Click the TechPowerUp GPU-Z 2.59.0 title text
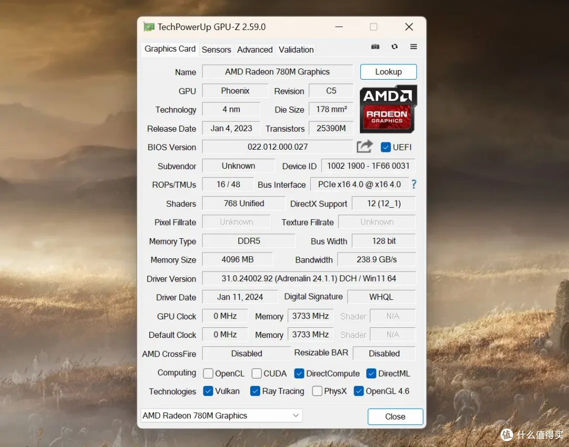Screen dimensions: 569x447 point(211,27)
